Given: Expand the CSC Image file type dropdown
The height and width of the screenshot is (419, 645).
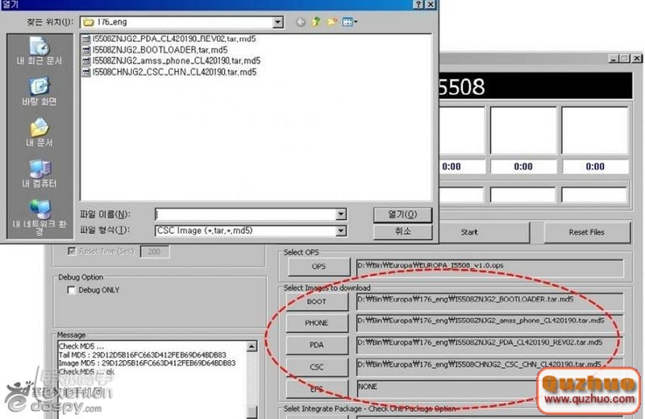Looking at the screenshot, I should click(340, 230).
